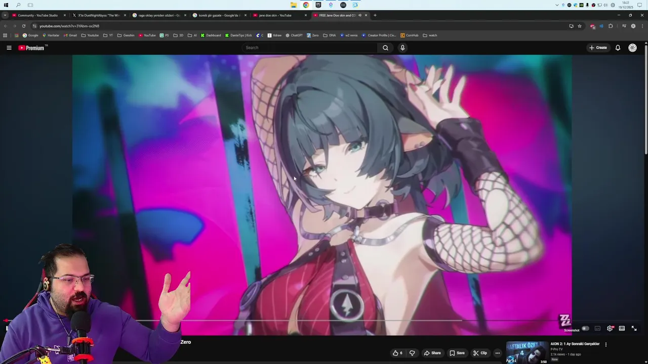
Task: Enter fullscreen mode in the player
Action: pos(634,329)
